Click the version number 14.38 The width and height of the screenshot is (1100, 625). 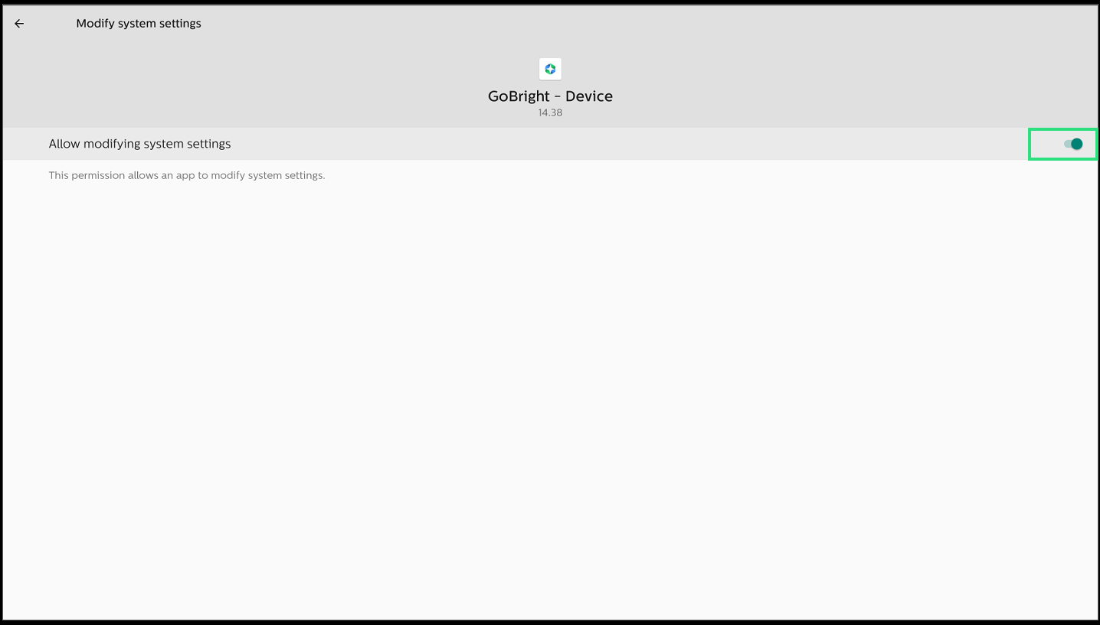coord(550,112)
